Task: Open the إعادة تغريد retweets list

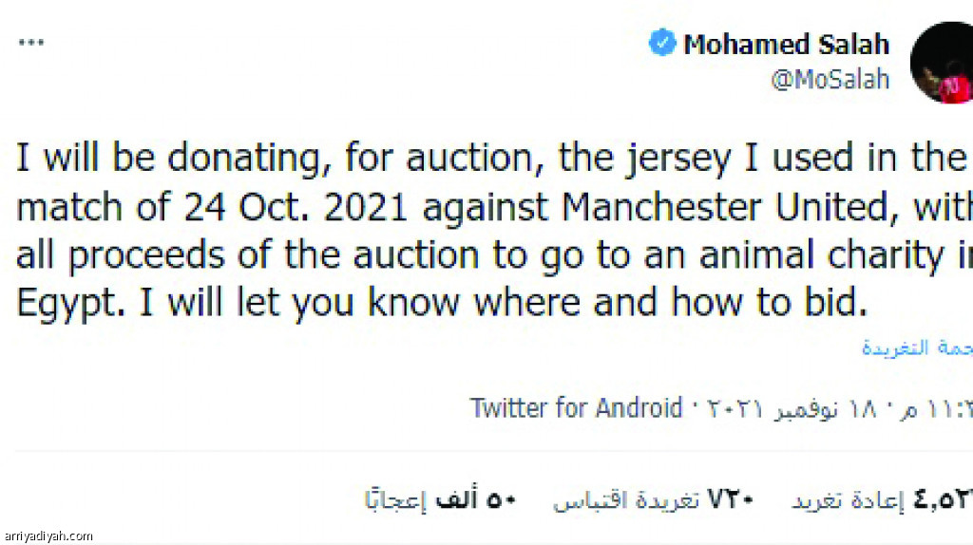Action: tap(848, 500)
